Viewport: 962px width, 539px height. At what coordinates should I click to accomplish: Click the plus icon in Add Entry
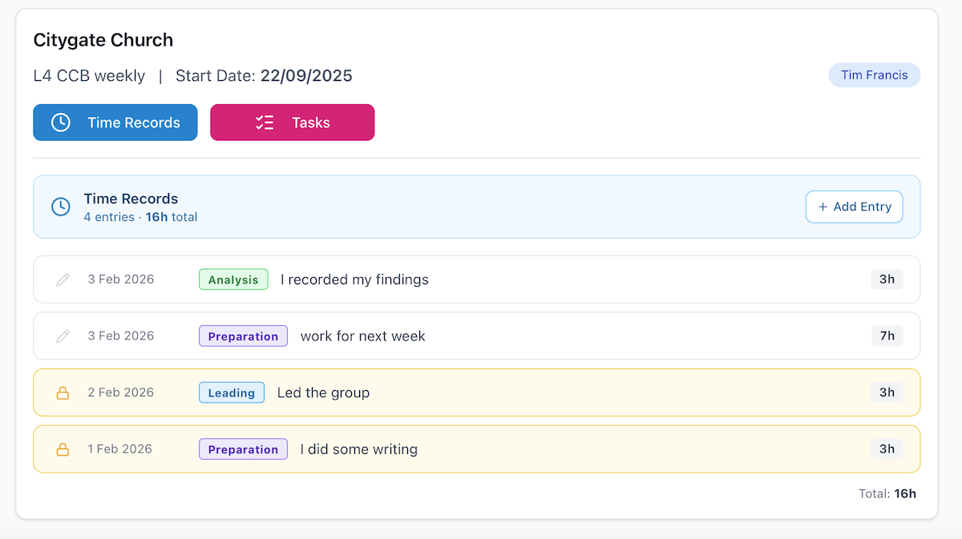point(823,207)
